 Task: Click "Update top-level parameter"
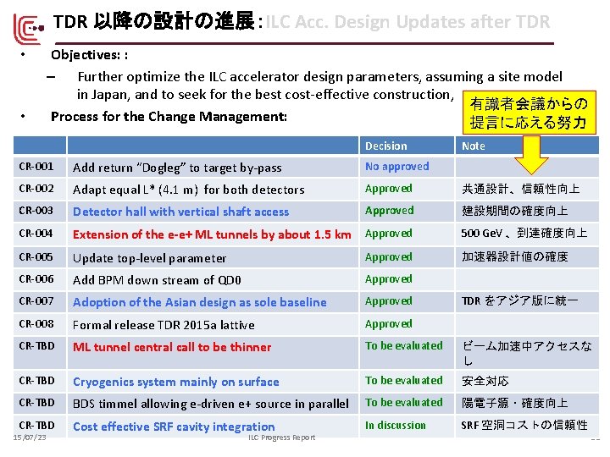coord(149,258)
